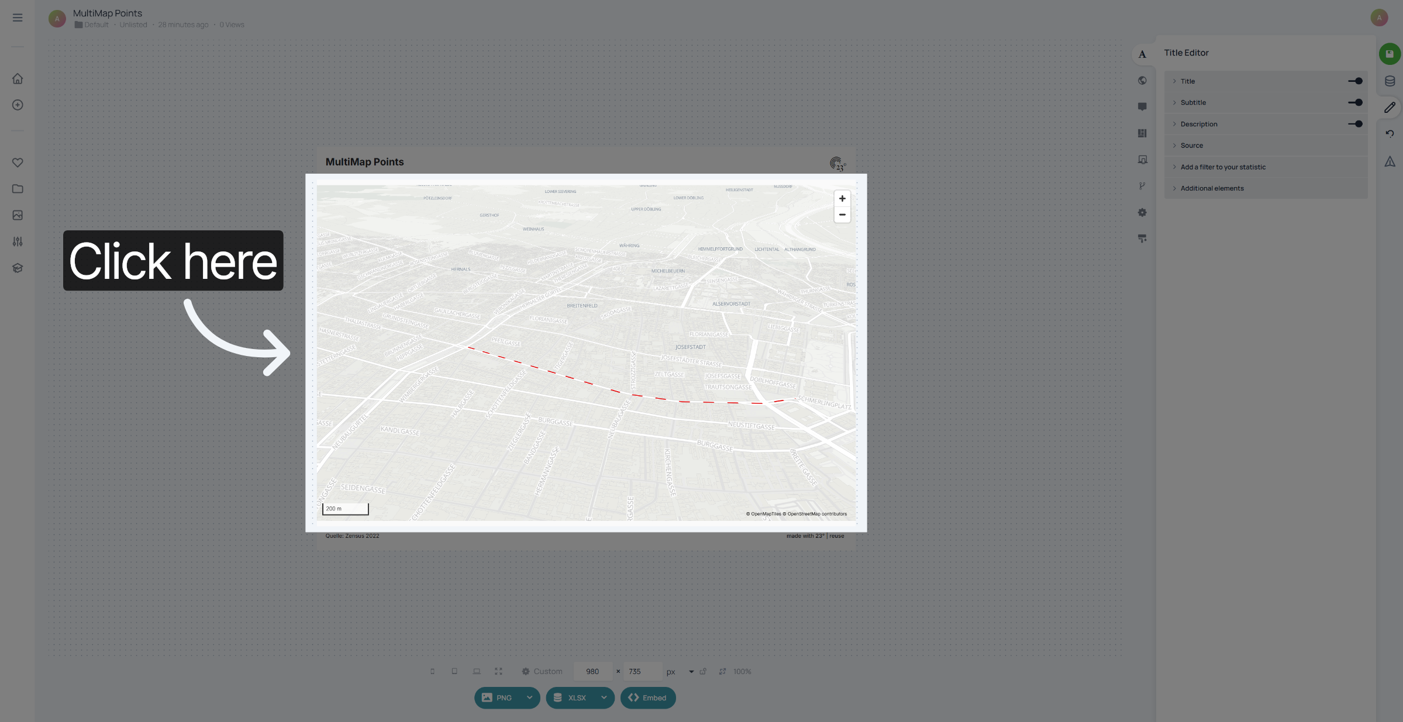
Task: Toggle the Description switch
Action: 1355,124
